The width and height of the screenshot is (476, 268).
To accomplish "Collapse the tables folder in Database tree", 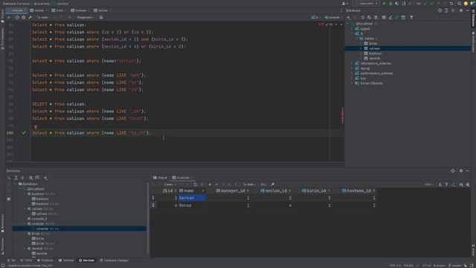I will point(357,39).
